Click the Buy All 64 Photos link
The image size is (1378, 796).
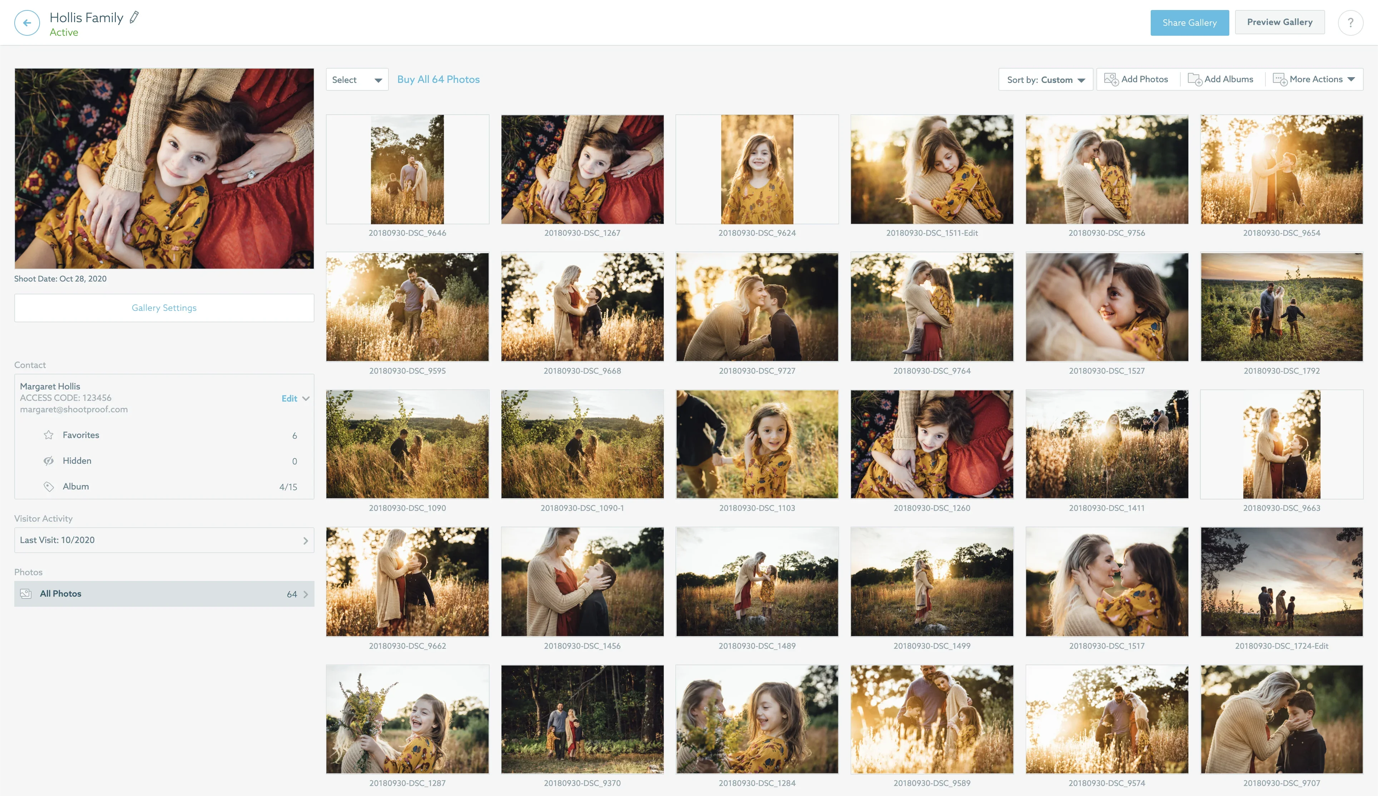[438, 79]
